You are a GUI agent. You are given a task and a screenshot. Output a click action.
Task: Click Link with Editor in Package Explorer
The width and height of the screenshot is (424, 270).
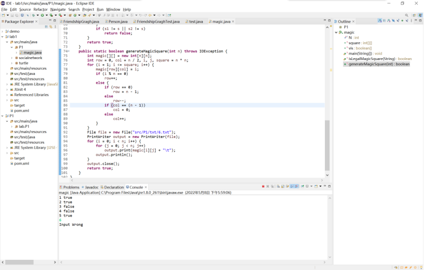click(51, 26)
